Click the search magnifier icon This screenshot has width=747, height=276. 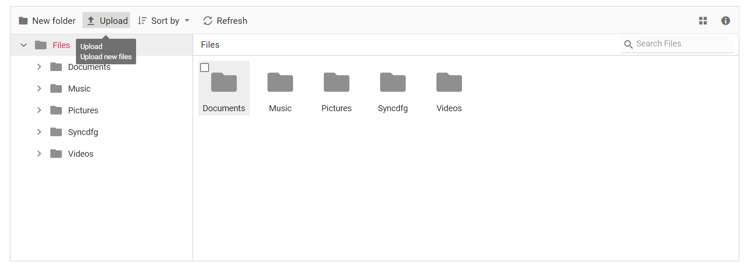628,44
